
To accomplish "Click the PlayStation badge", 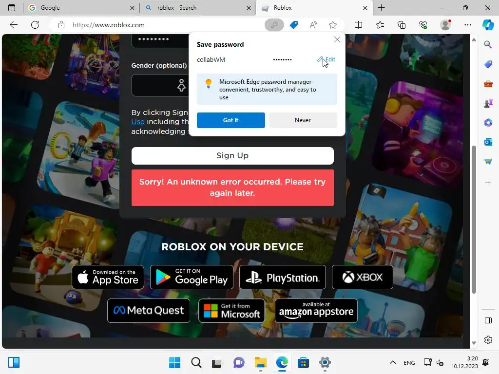I will point(283,277).
